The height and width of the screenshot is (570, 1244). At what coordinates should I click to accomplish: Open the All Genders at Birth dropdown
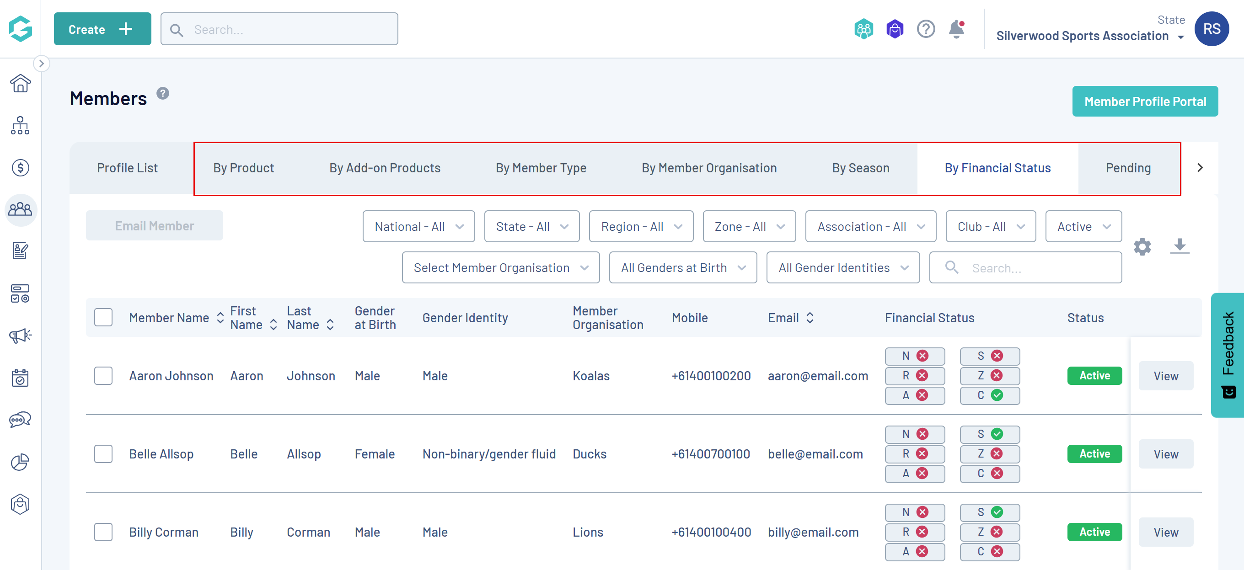(x=682, y=267)
